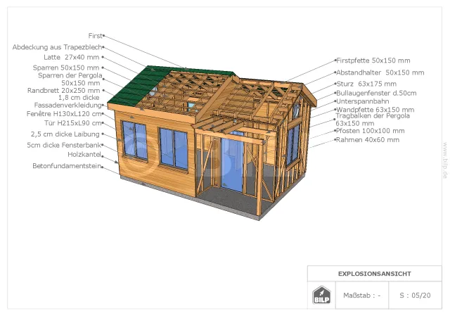
Task: Select the 'Abstandhalter 50x150 mm' annotation
Action: point(379,72)
